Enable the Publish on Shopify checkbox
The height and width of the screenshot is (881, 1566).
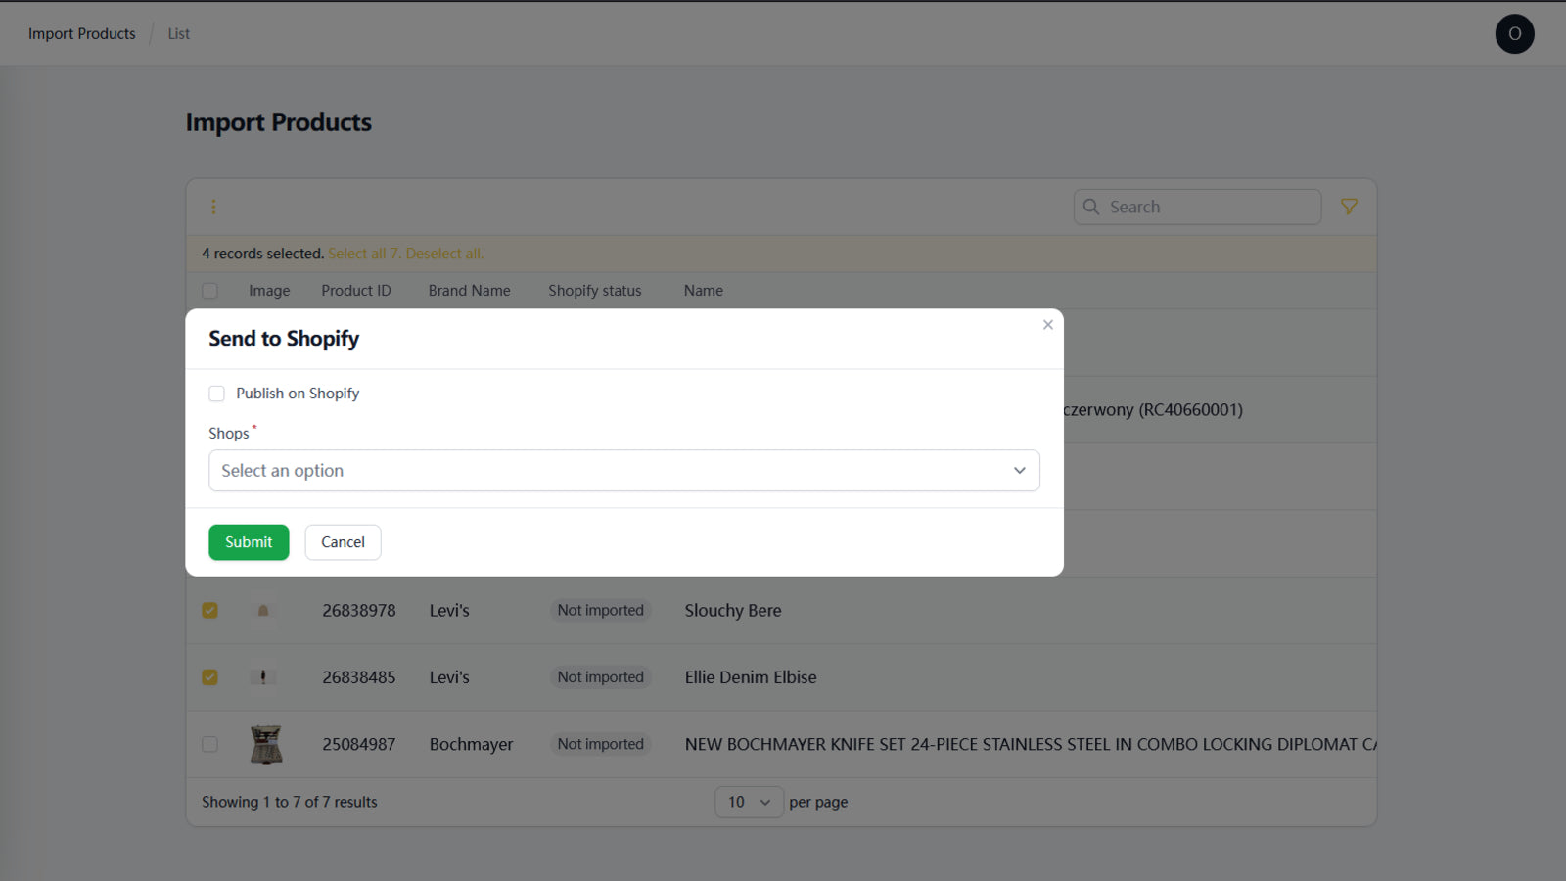(x=216, y=394)
